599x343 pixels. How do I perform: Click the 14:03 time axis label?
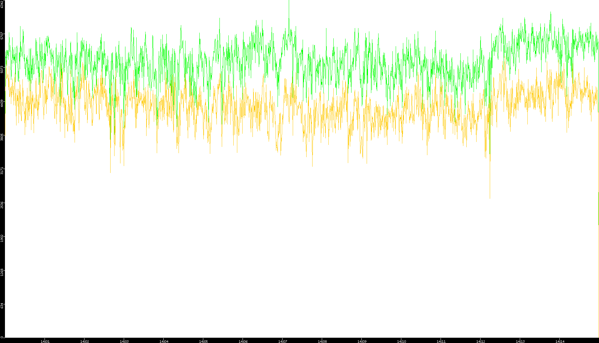(x=124, y=341)
